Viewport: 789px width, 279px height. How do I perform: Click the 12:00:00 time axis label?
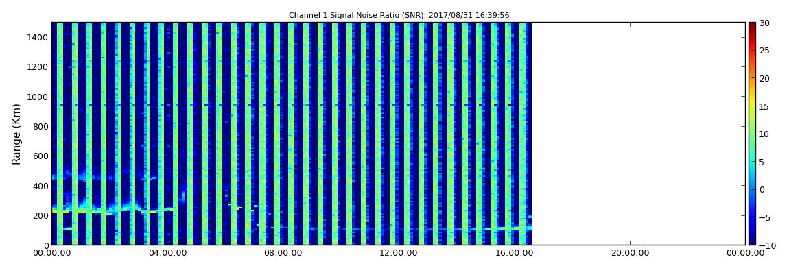pos(399,254)
